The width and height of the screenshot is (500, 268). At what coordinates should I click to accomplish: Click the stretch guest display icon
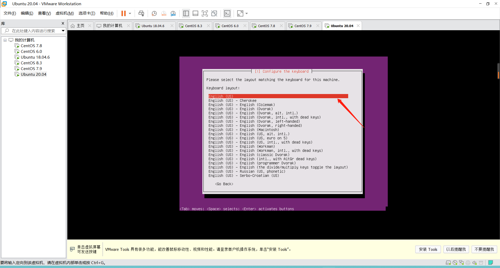click(x=240, y=14)
